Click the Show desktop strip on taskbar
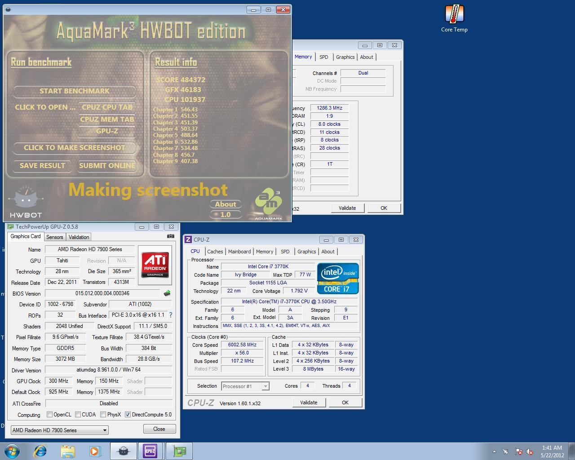The height and width of the screenshot is (460, 575). [571, 451]
